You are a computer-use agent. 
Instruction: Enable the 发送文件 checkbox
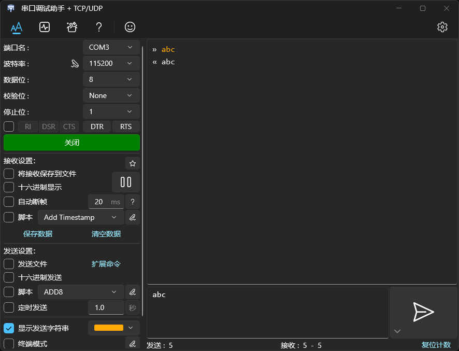coord(9,264)
